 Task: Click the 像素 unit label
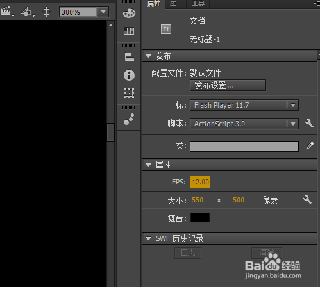click(x=270, y=201)
